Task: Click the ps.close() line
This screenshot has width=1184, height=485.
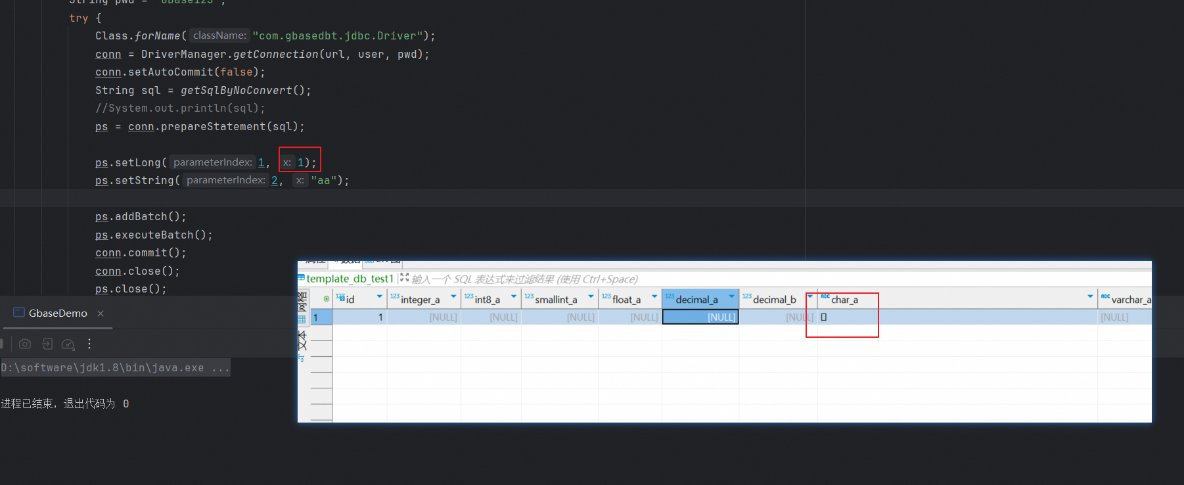Action: click(131, 289)
